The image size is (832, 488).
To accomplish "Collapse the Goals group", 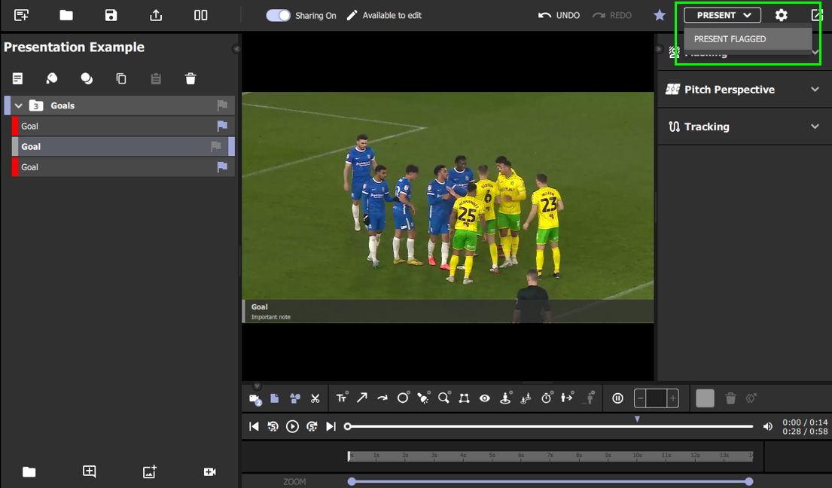I will pos(17,105).
